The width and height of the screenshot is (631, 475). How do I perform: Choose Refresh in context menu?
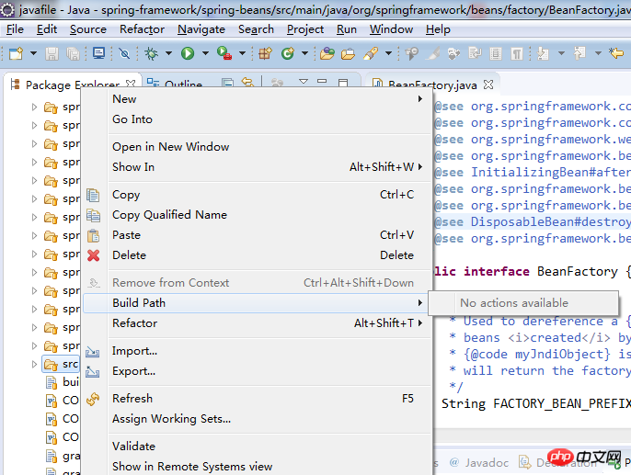(x=258, y=398)
